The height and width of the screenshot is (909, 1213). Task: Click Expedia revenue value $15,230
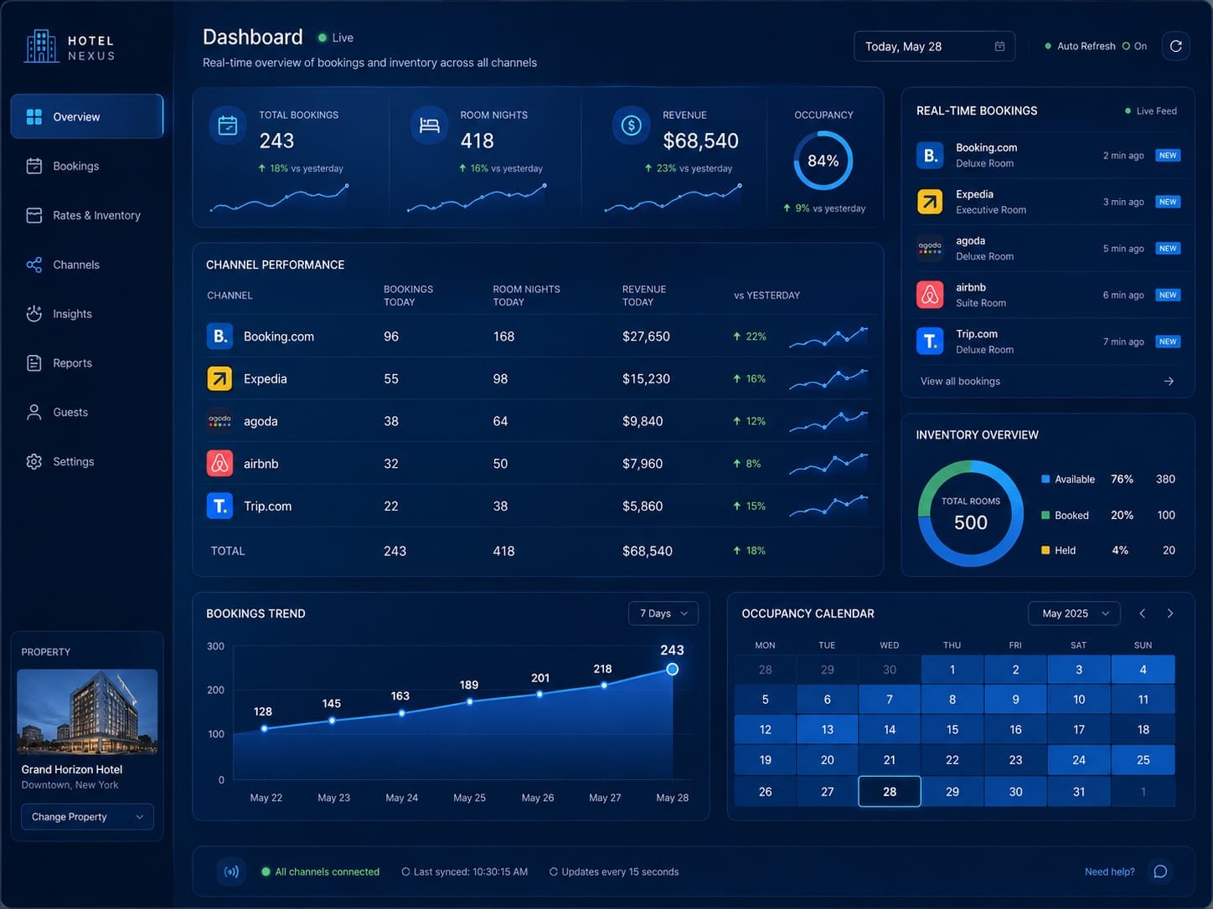(646, 378)
